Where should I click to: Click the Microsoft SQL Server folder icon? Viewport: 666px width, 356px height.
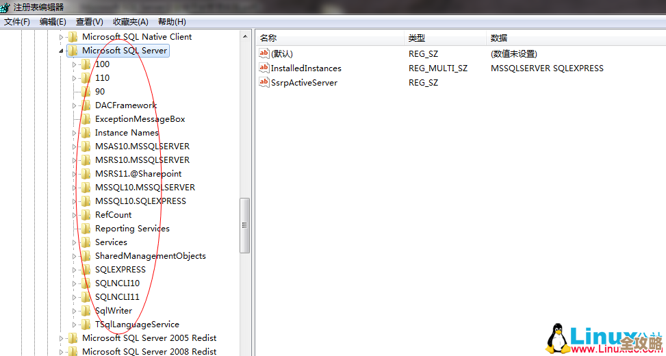pos(73,51)
